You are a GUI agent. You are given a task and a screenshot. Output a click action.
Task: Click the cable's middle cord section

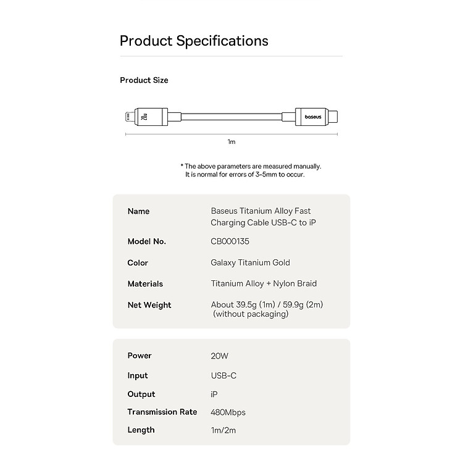[231, 117]
